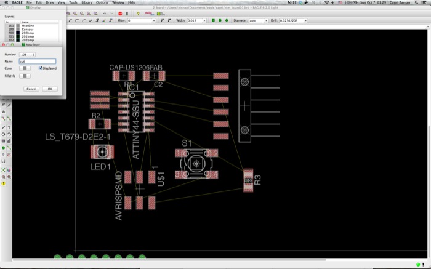The width and height of the screenshot is (431, 269).
Task: Select octagon via shape button
Action: 227,20
